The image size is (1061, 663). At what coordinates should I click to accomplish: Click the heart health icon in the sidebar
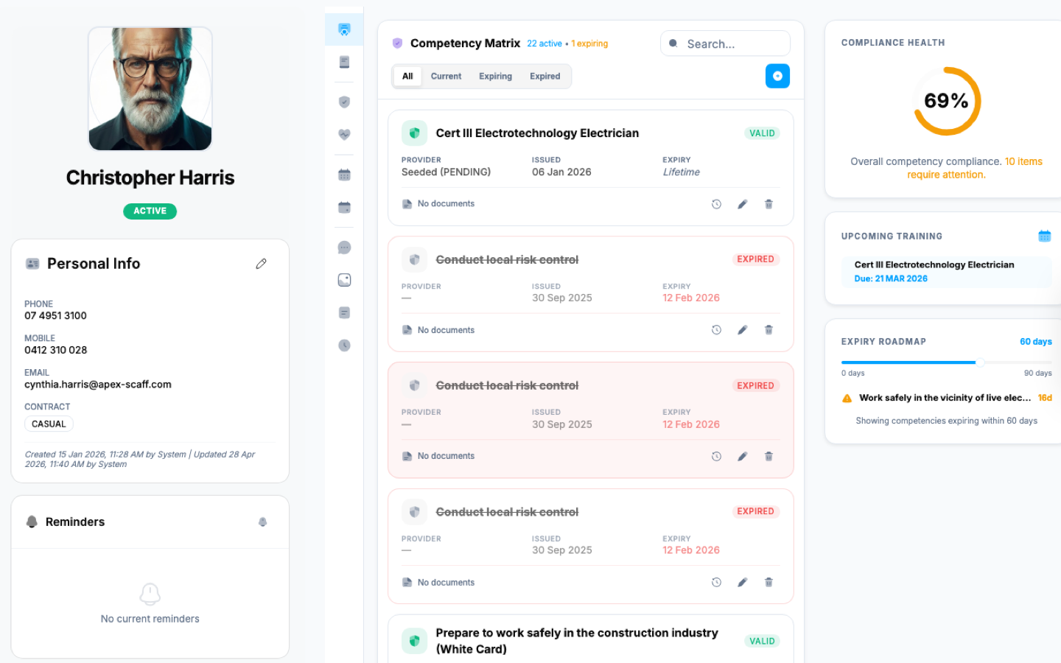343,134
